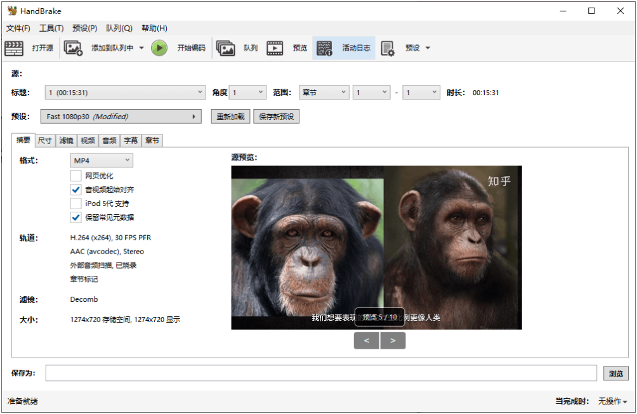Enable the iPod 5代 支持 checkbox
This screenshot has width=637, height=414.
[x=76, y=204]
